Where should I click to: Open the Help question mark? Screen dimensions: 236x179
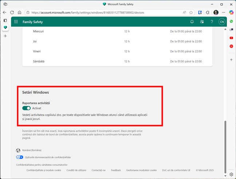[x=212, y=22]
